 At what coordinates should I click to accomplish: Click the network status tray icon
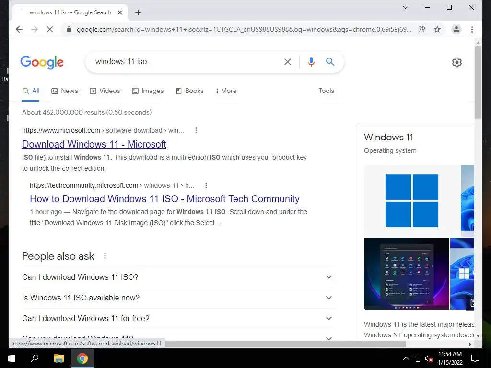coord(418,358)
